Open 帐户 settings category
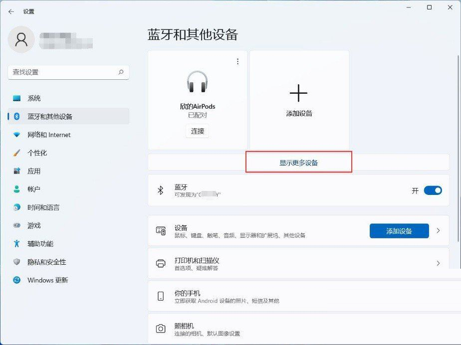The image size is (461, 345). [68, 189]
